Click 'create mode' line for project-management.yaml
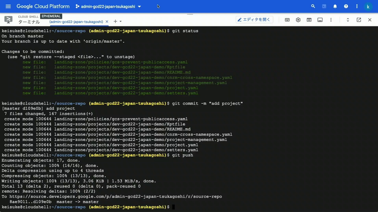Screen dimensions: 378x212 pos(115,139)
